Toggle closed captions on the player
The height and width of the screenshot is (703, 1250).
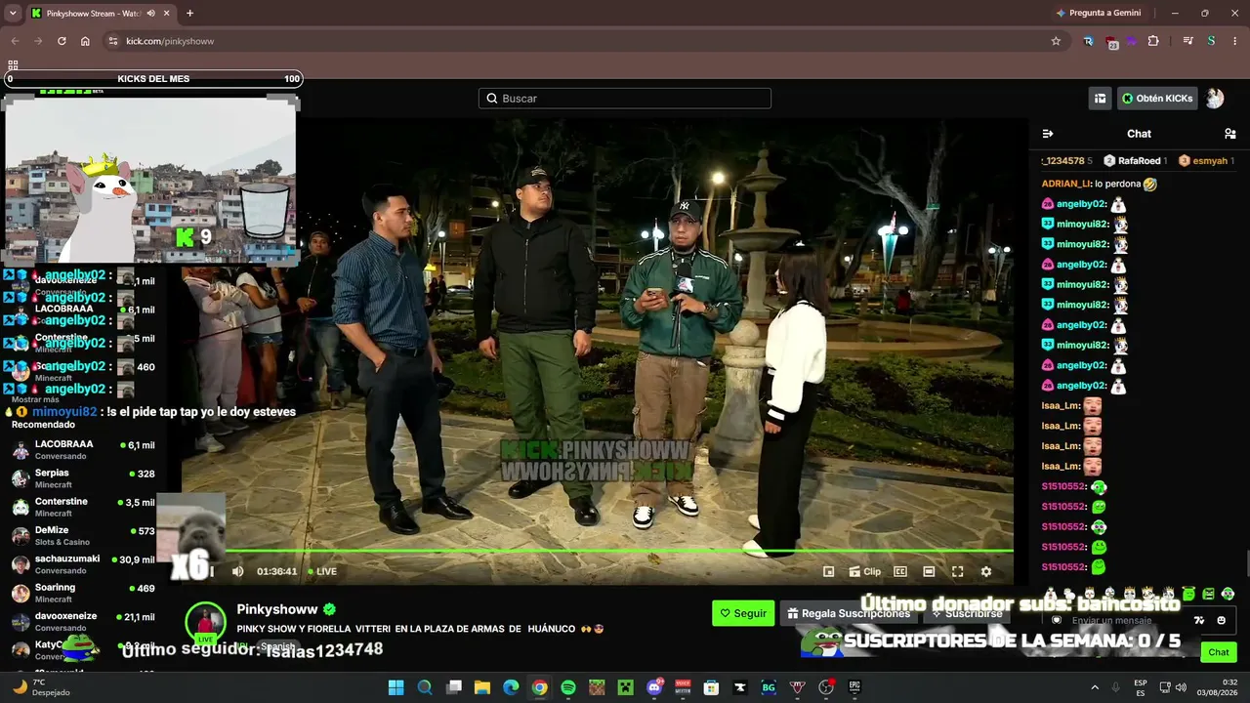tap(900, 571)
